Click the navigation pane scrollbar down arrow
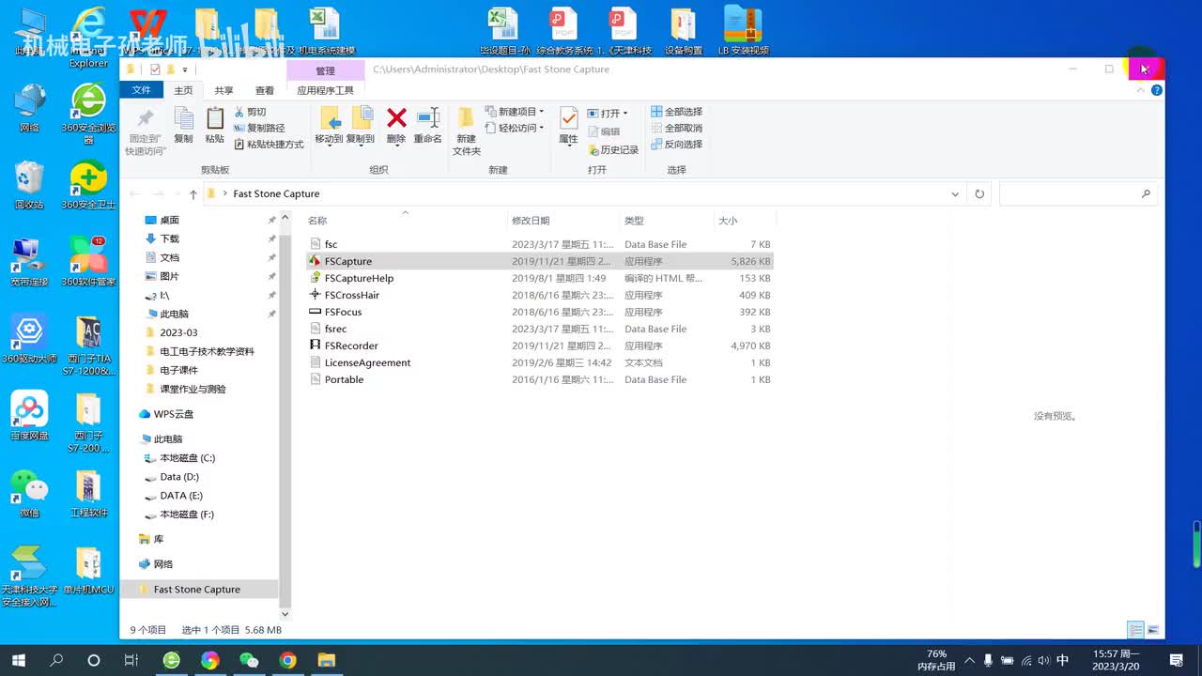Image resolution: width=1202 pixels, height=676 pixels. click(285, 614)
